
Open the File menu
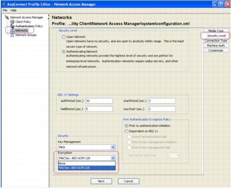click(x=5, y=10)
